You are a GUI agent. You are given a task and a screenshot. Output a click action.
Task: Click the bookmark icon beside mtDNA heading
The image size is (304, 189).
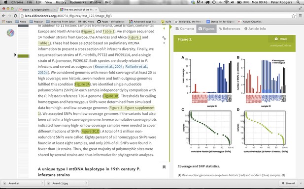click(164, 167)
